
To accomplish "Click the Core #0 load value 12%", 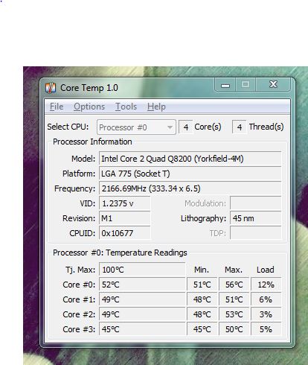I will pyautogui.click(x=266, y=285).
